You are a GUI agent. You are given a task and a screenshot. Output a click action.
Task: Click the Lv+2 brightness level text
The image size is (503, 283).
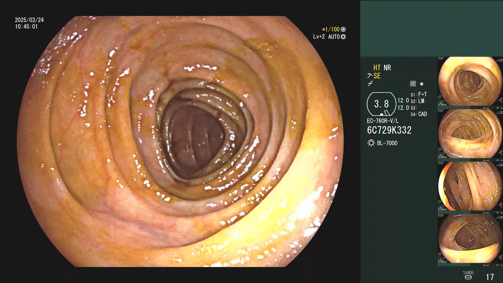pos(319,37)
